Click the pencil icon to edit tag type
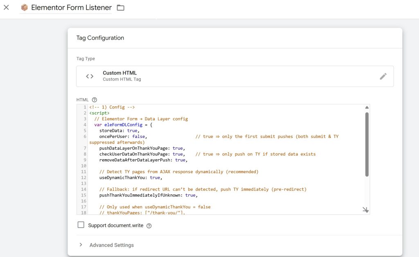Screen dimensions: 419x257 tap(383, 77)
